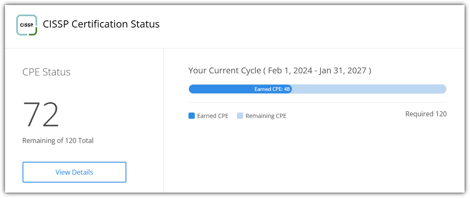Click the 'CISSP Certification Status' title
Image resolution: width=470 pixels, height=198 pixels.
click(x=101, y=24)
